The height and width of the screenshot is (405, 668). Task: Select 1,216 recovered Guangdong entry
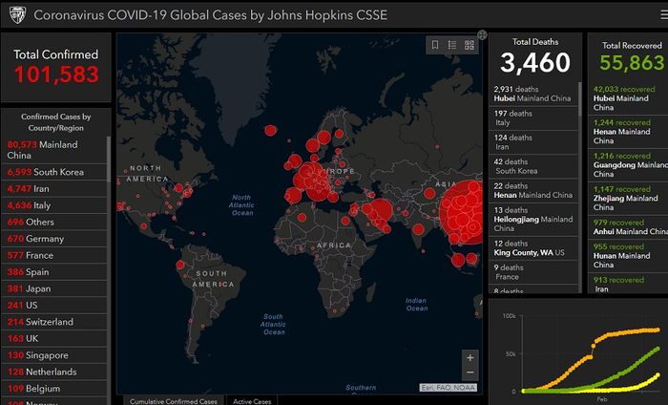[628, 165]
